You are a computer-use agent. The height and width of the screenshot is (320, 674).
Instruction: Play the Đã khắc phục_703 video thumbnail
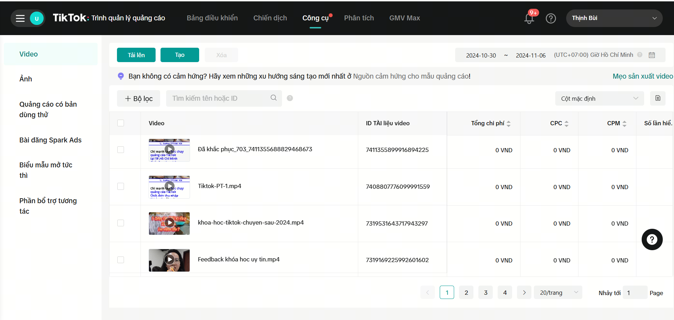[x=169, y=150]
